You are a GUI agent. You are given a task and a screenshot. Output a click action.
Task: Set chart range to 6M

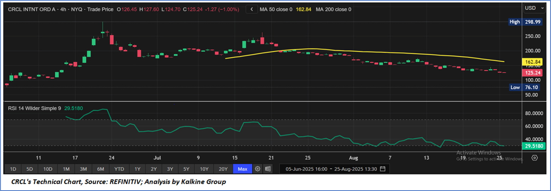click(101, 169)
